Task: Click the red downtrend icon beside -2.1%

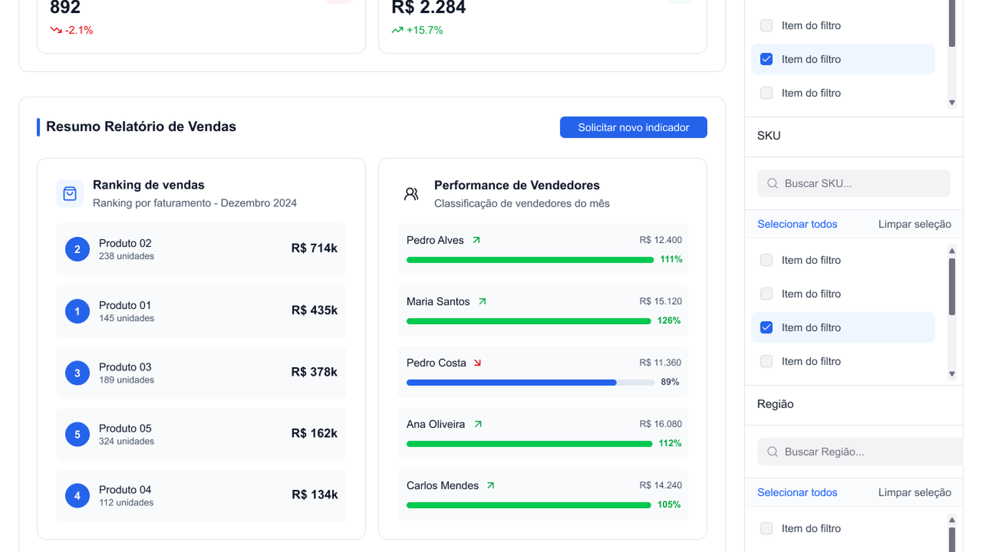Action: click(56, 30)
